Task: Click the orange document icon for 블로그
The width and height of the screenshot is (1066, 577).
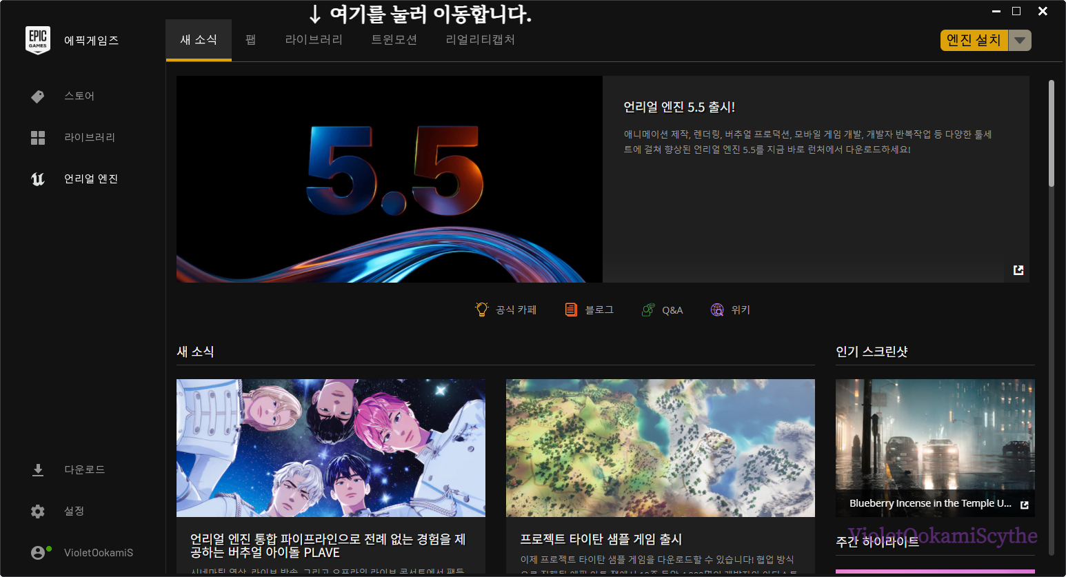Action: click(571, 310)
